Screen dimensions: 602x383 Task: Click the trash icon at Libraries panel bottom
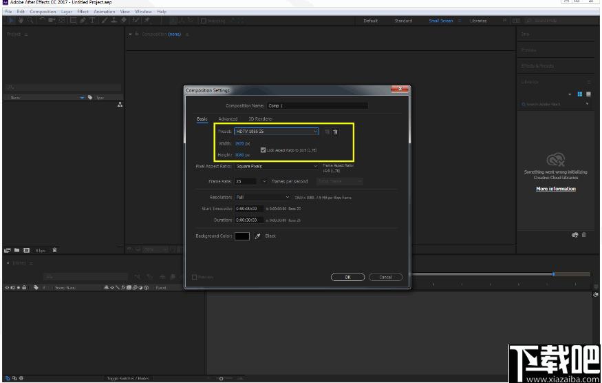[584, 235]
